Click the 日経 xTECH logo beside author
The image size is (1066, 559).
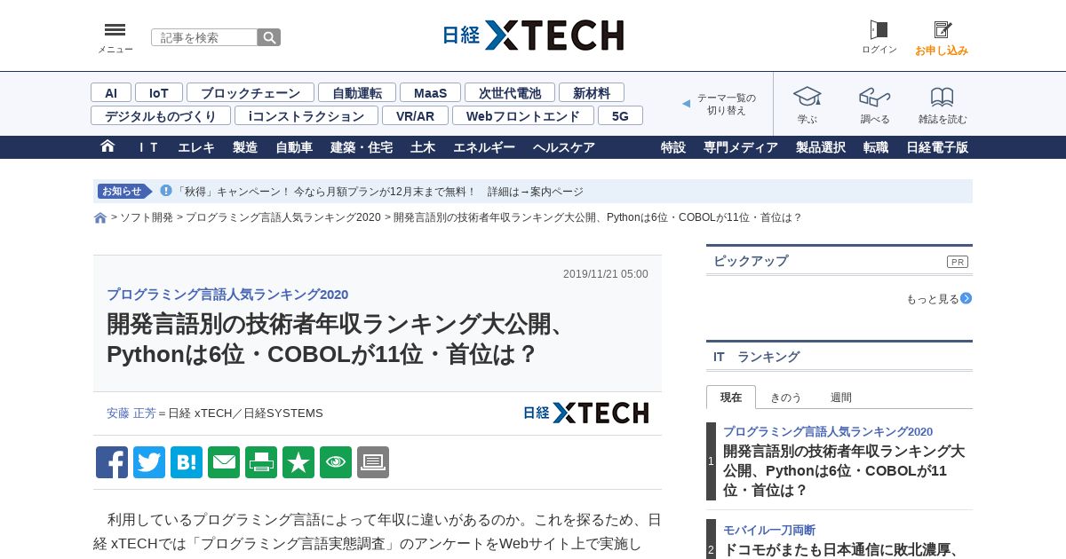point(585,413)
